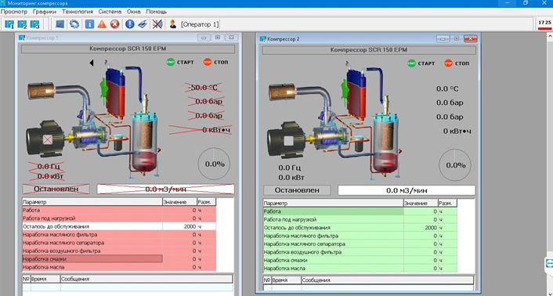The width and height of the screenshot is (553, 296).
Task: Click red СТОП icon in Компрессор 1
Action: [x=208, y=63]
